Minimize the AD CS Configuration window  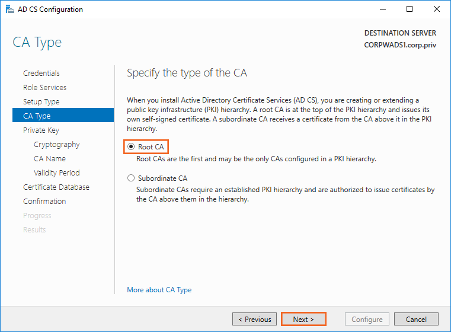382,9
